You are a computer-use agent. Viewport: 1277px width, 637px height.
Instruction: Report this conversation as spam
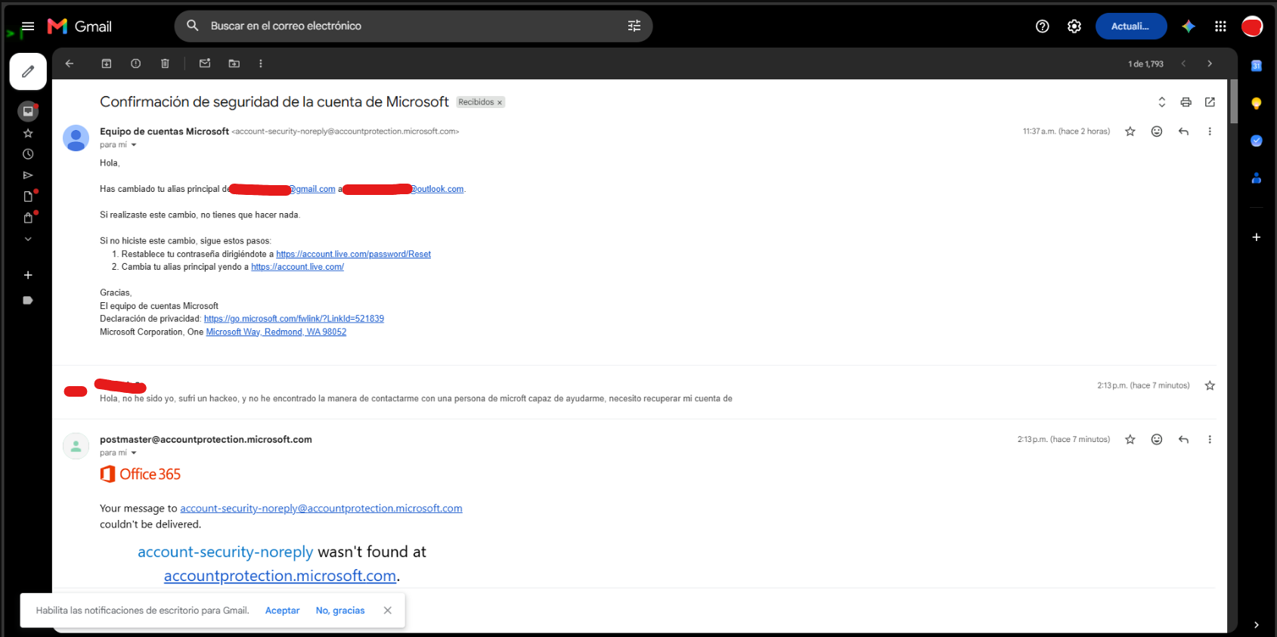click(136, 63)
